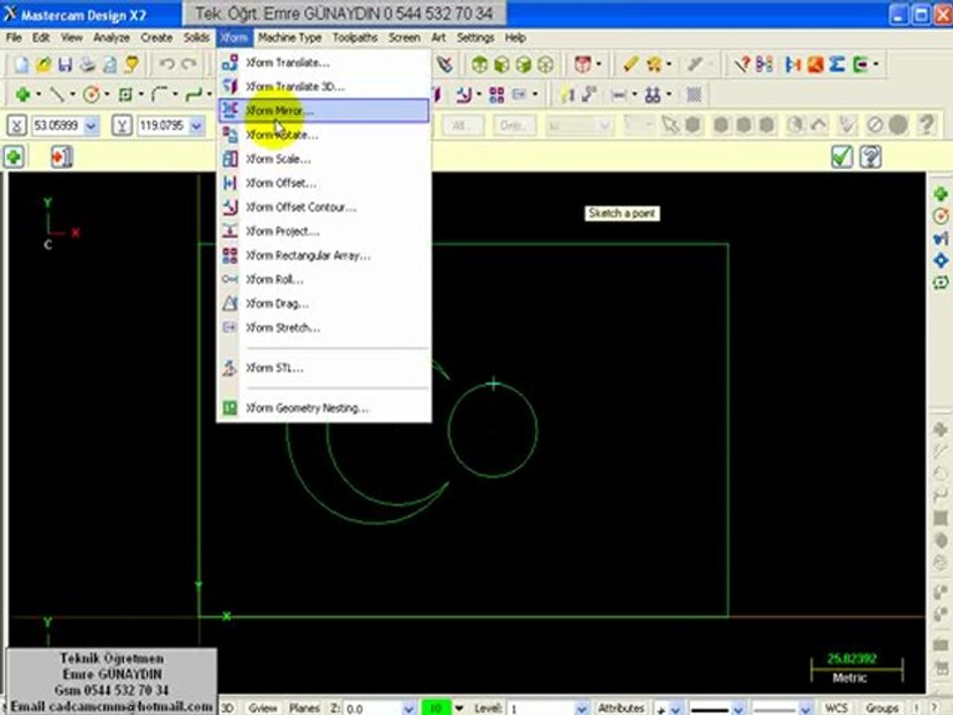Select the Create Point green plus tool
Image resolution: width=953 pixels, height=715 pixels.
pos(23,94)
